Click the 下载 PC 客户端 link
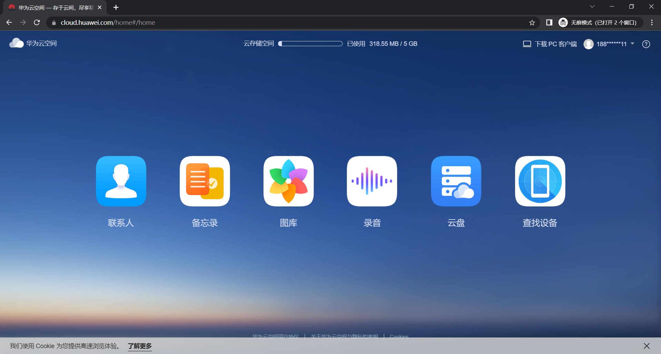 [550, 44]
